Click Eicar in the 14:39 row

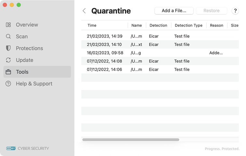[154, 36]
